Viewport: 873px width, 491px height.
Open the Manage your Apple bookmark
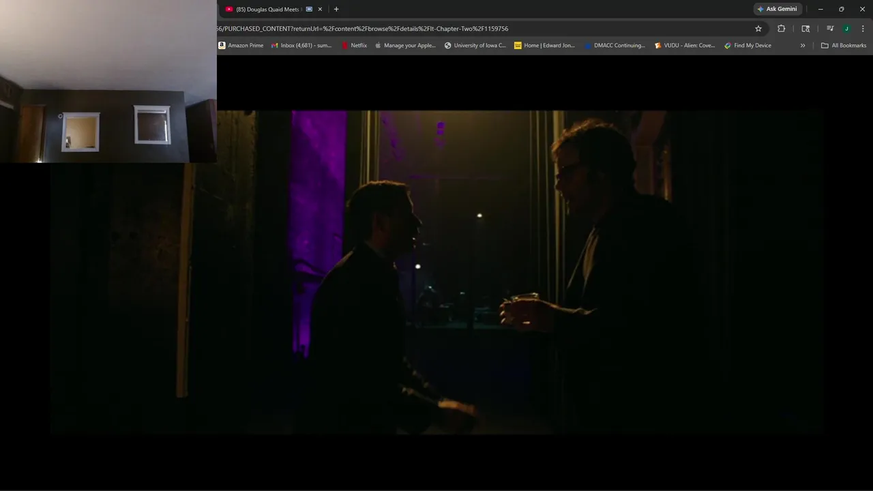click(x=405, y=46)
